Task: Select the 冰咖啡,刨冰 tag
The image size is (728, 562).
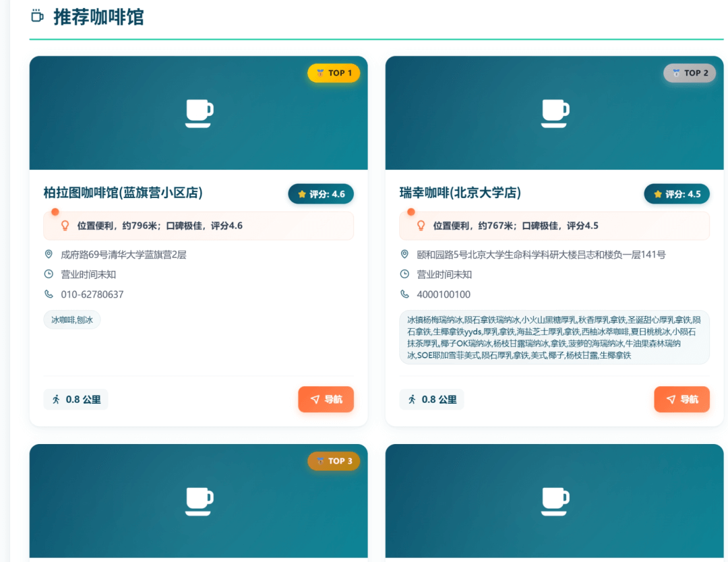Action: [x=71, y=320]
